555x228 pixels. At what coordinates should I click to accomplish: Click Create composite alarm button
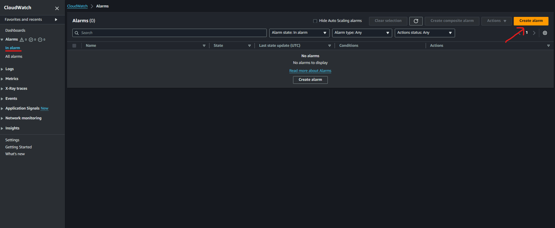pos(452,21)
